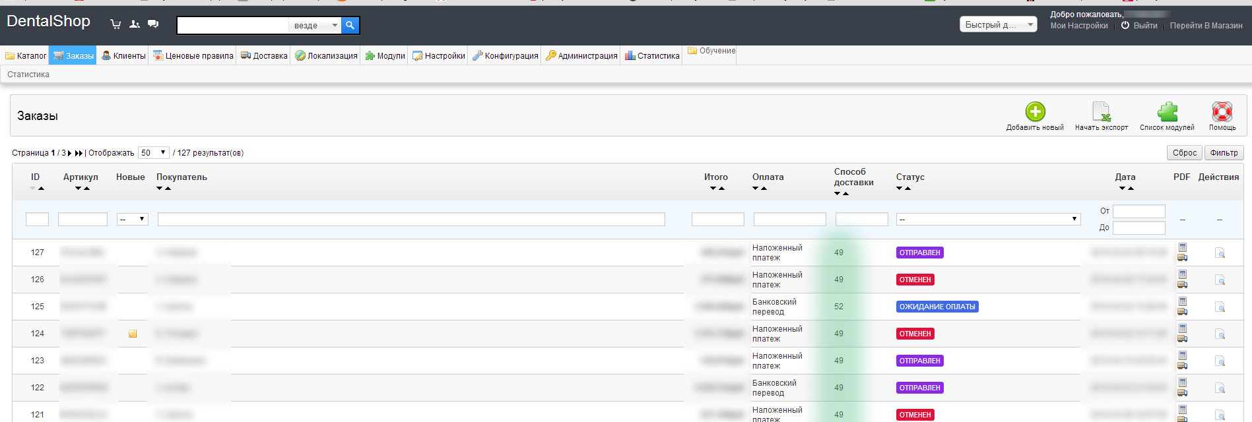Focus the Покупатель filter input
The height and width of the screenshot is (422, 1252).
click(x=411, y=220)
